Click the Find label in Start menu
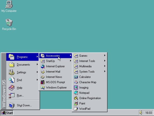Viewport: 154px width, 116px height. [x=19, y=80]
